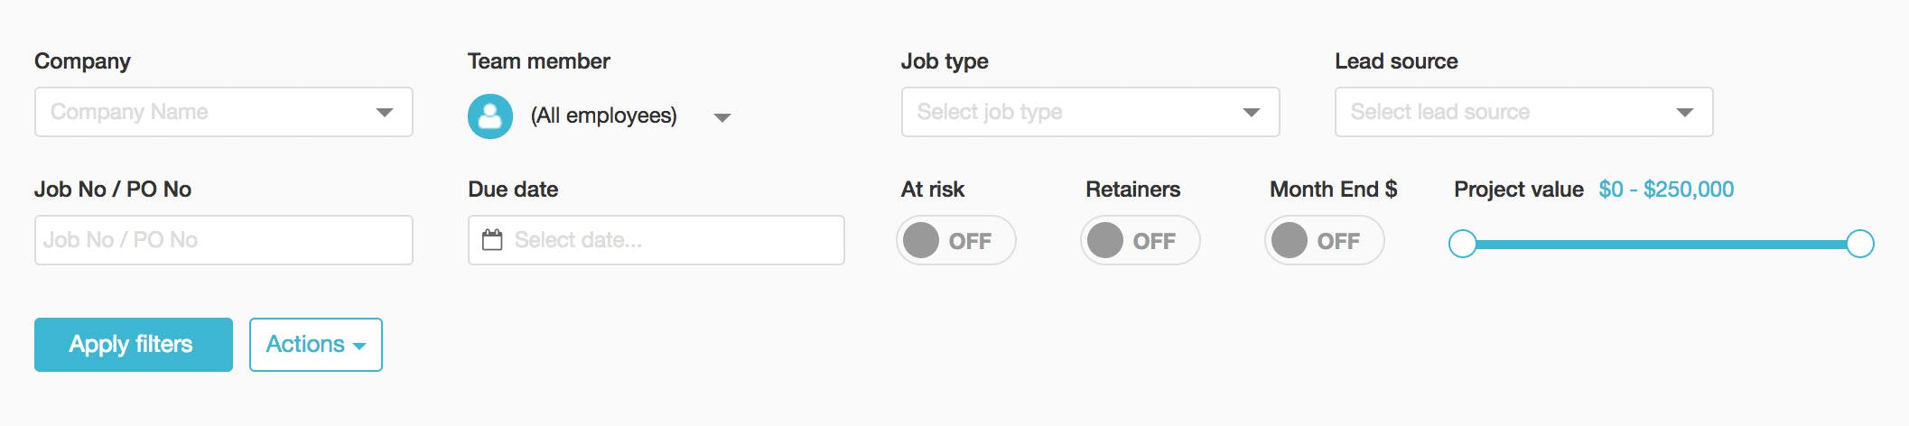The width and height of the screenshot is (1909, 426).
Task: Turn on the Month End $ switch
Action: click(1325, 240)
